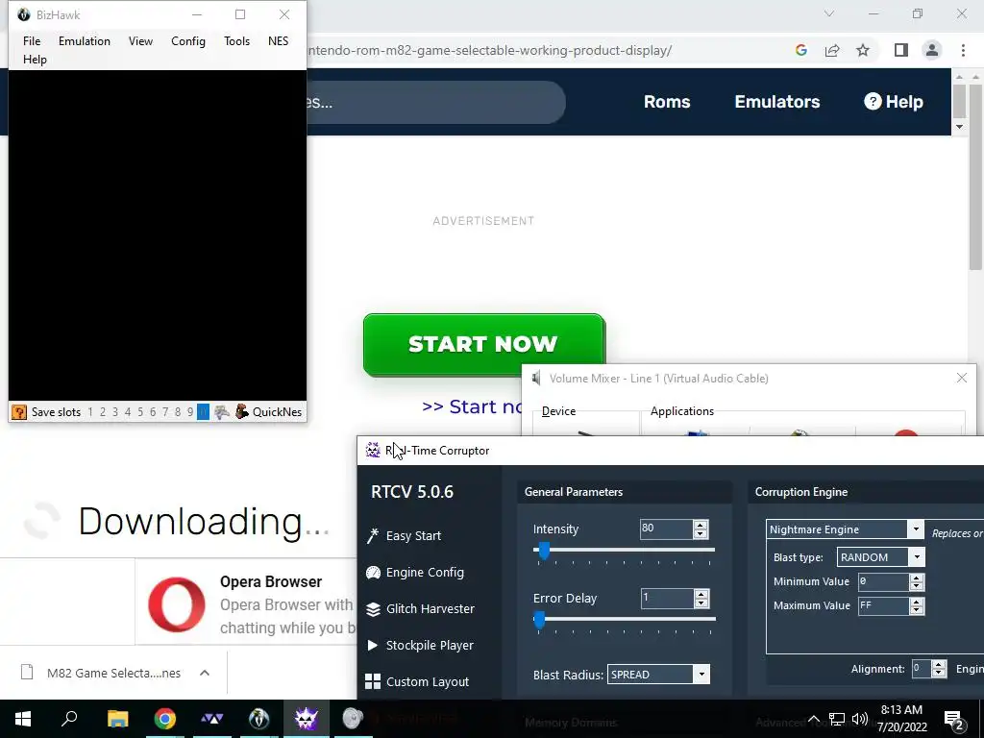The image size is (984, 738).
Task: Open the Roms link on website
Action: (667, 102)
